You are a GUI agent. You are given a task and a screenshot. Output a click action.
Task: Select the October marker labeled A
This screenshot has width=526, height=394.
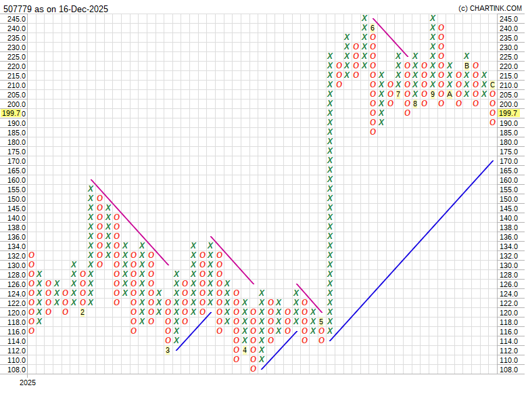click(450, 94)
